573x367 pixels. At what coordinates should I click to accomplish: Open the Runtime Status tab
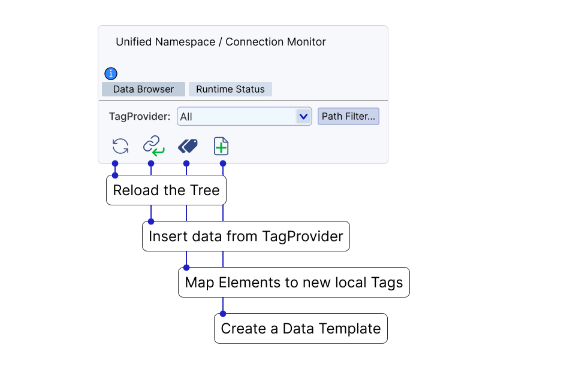coord(230,89)
